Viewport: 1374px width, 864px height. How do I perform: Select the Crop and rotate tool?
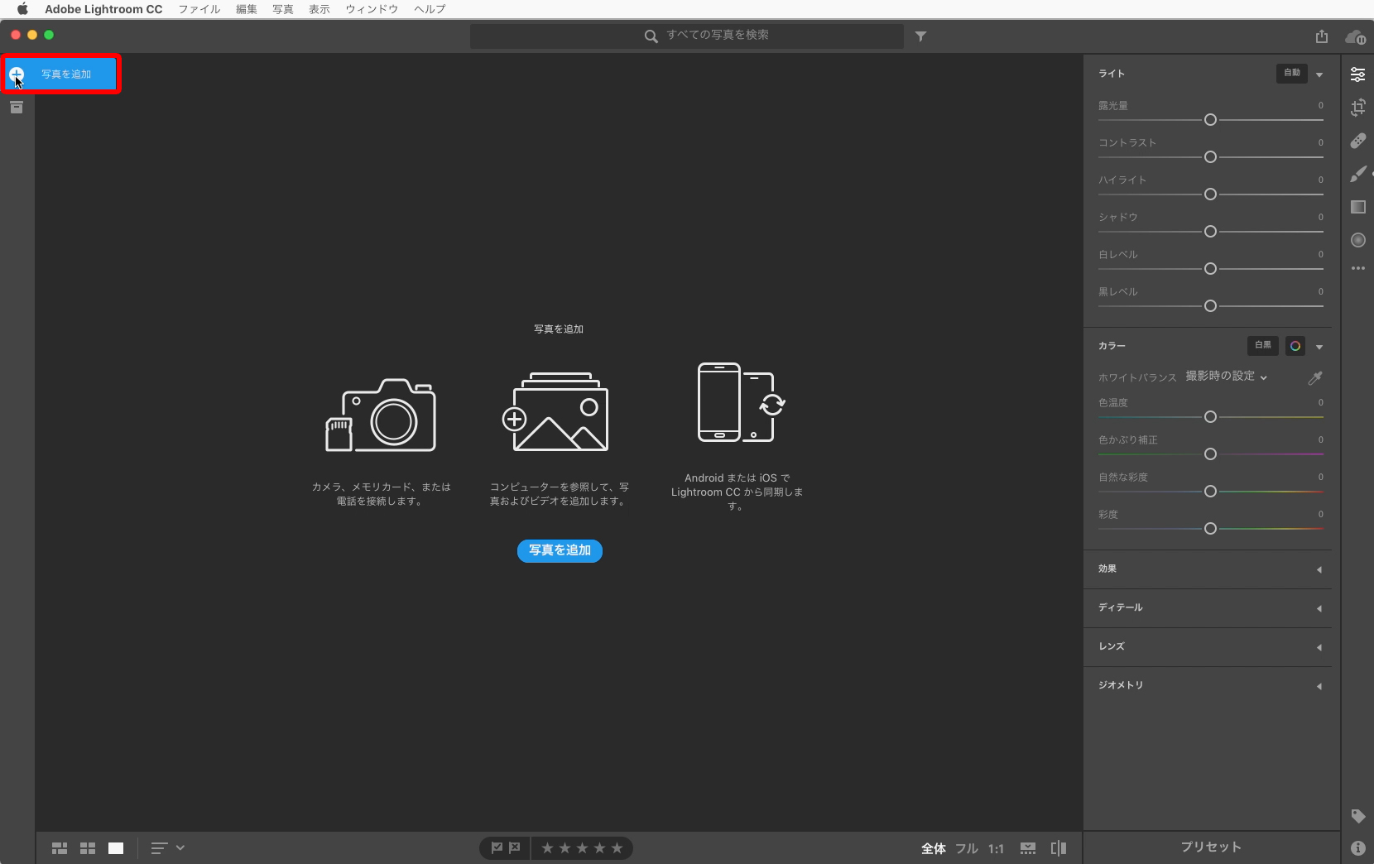pyautogui.click(x=1358, y=108)
